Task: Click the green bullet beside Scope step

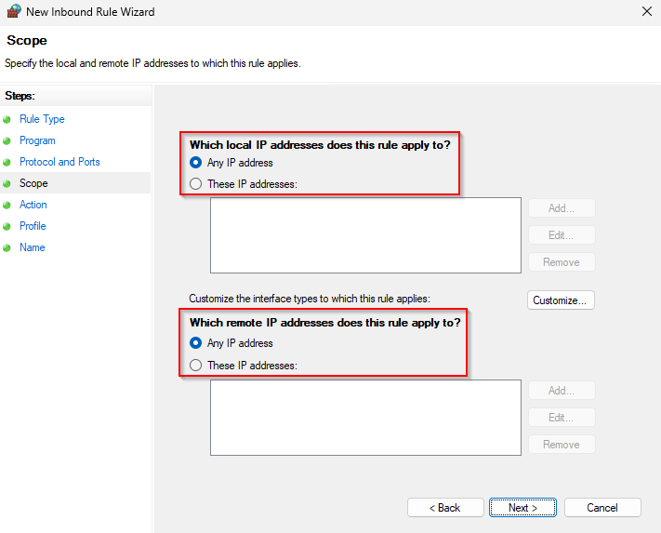Action: coord(7,184)
